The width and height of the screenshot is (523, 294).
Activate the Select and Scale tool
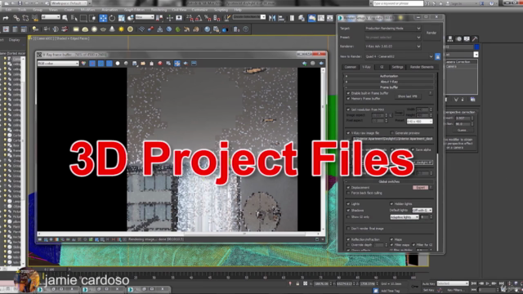(122, 18)
